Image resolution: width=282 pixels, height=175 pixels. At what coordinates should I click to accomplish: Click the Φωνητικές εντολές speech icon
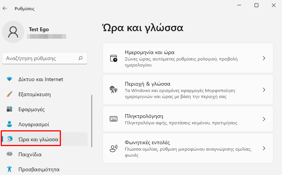[114, 148]
